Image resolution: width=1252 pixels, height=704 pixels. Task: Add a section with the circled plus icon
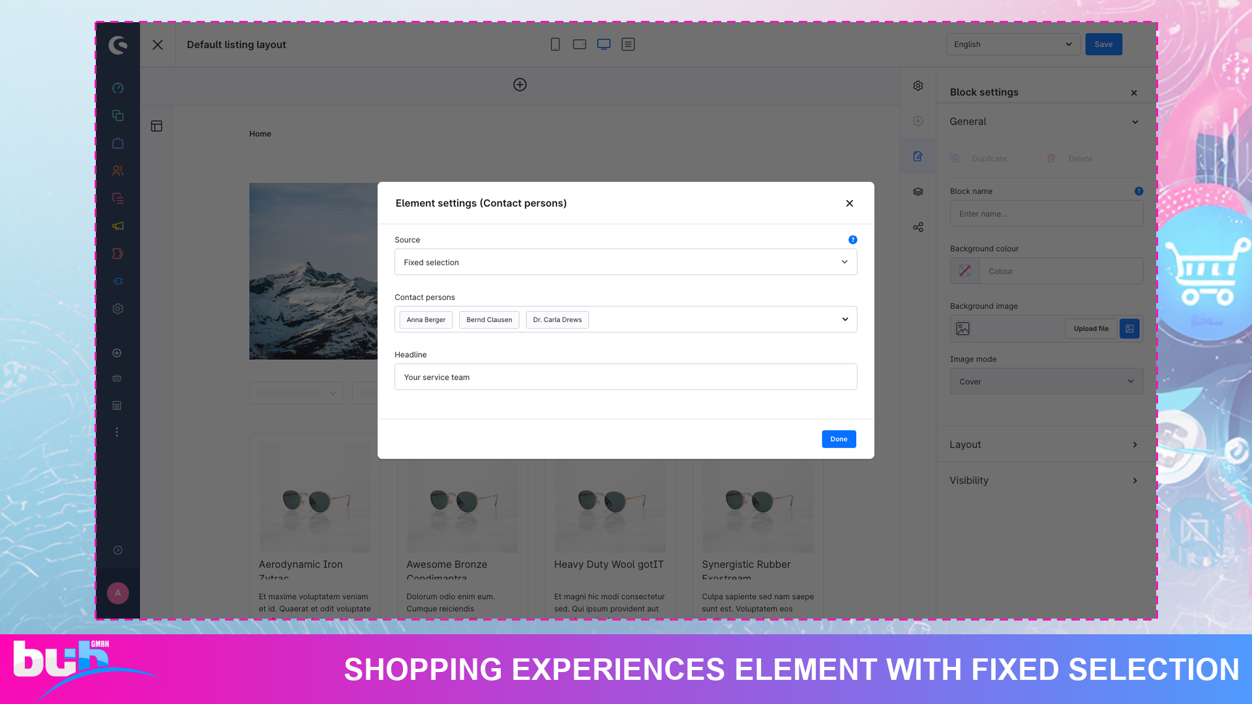pos(520,85)
